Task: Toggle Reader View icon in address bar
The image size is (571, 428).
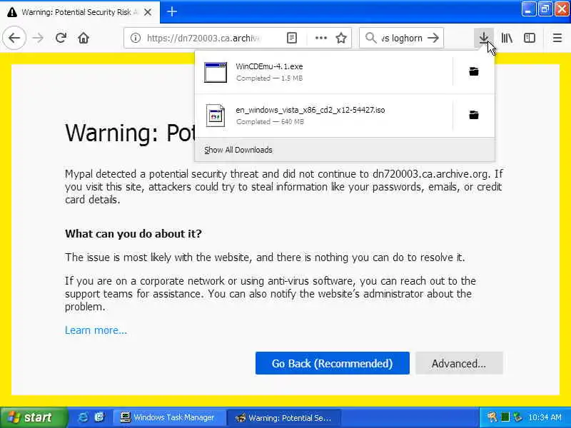Action: click(292, 38)
